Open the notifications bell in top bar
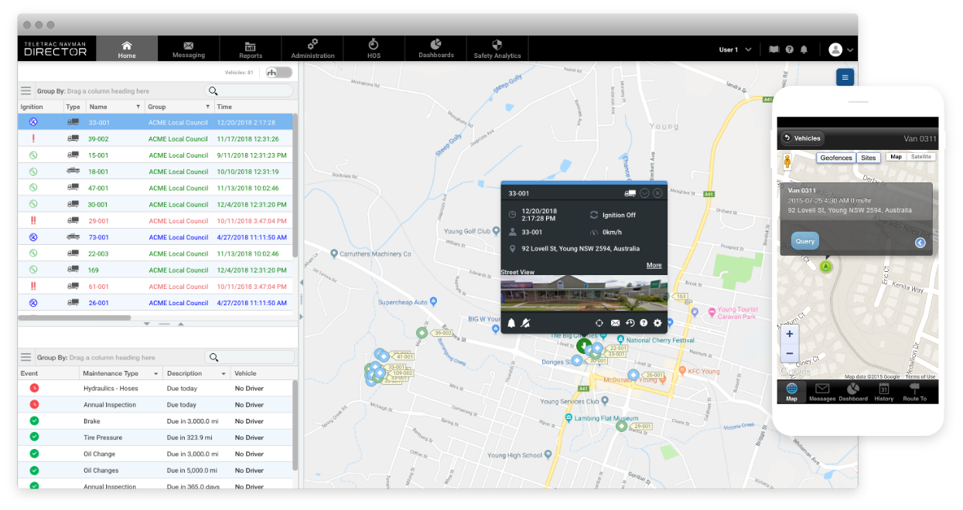This screenshot has height=510, width=963. point(804,49)
